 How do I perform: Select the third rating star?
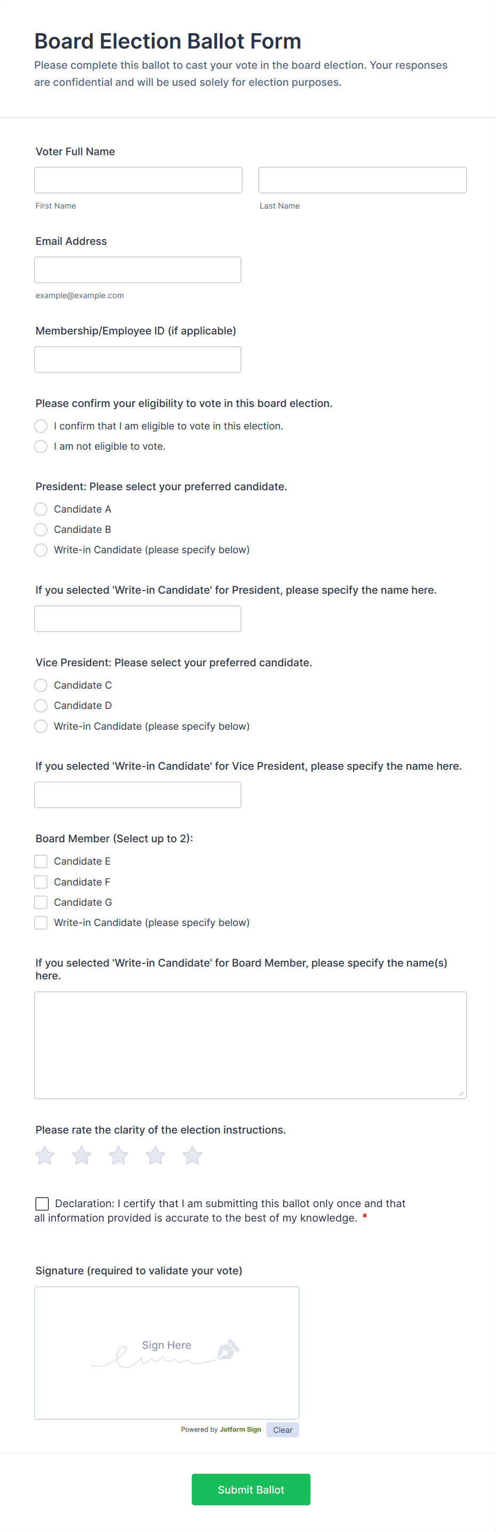click(x=118, y=1155)
